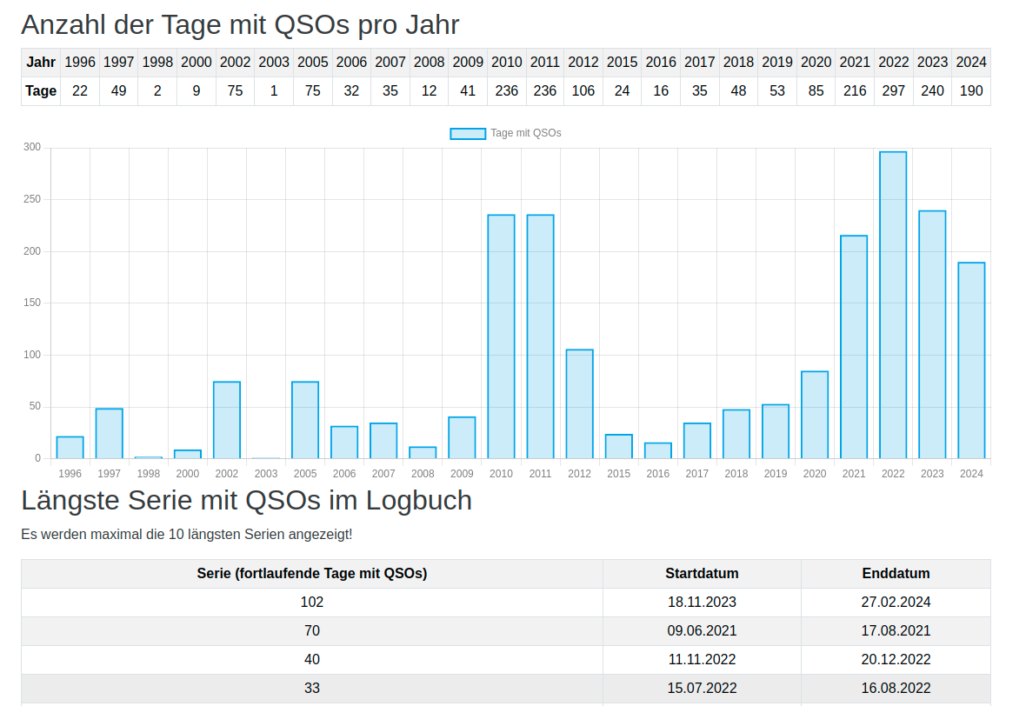The height and width of the screenshot is (706, 1026).
Task: Click the 2005 bar in the chart
Action: click(x=305, y=420)
